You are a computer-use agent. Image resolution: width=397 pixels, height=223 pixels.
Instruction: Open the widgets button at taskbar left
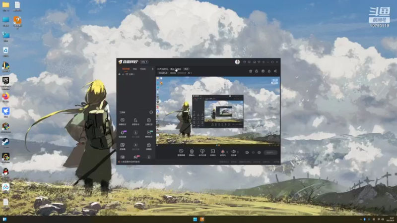4,219
